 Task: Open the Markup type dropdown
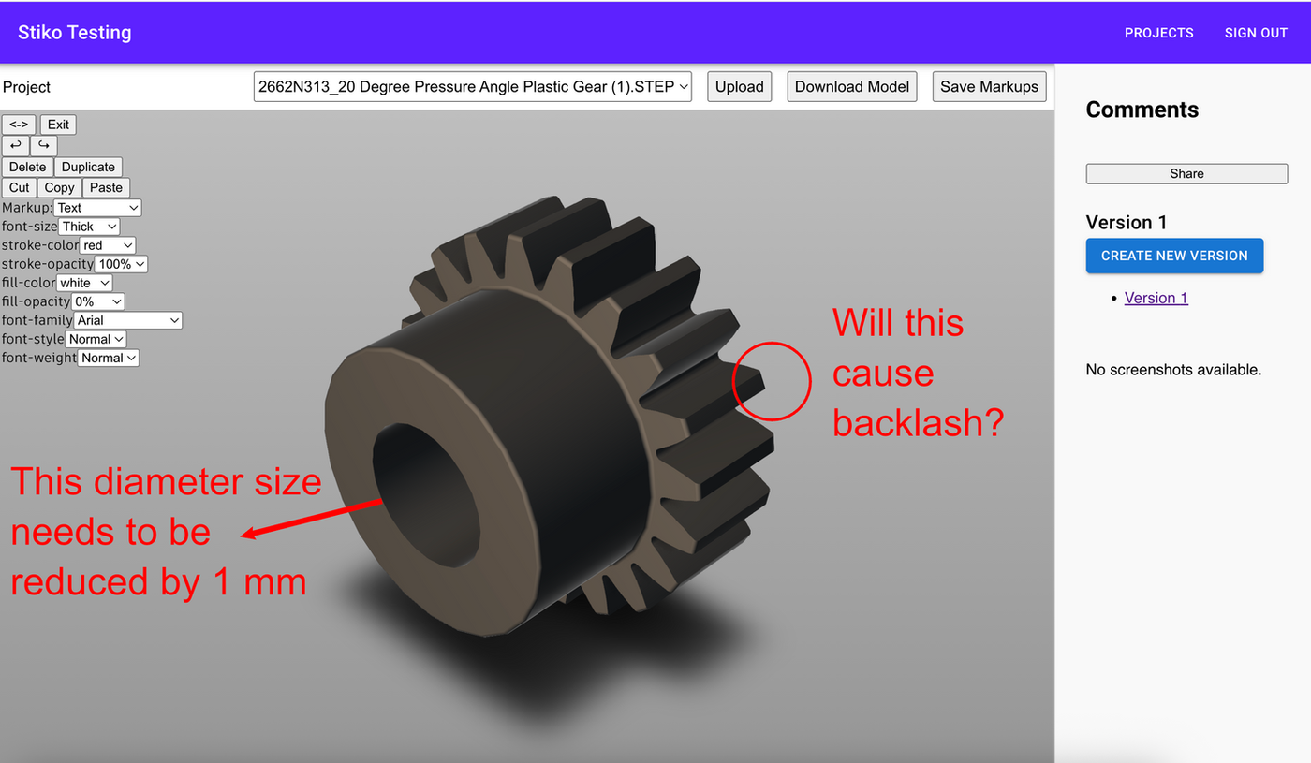click(97, 208)
